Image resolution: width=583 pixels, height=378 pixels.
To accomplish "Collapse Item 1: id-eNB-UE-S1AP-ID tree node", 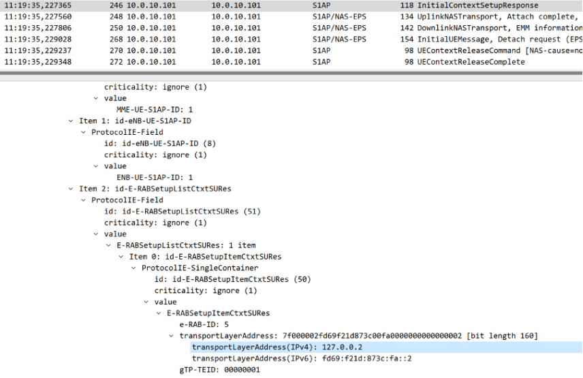I will click(x=72, y=121).
